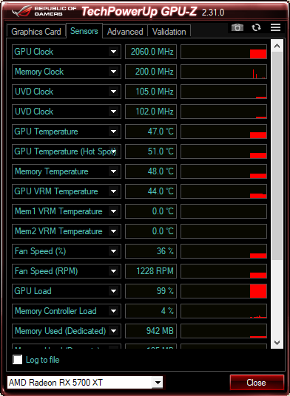This screenshot has width=290, height=396.
Task: Expand the Mem2 VRM Temperature dropdown
Action: [x=113, y=231]
